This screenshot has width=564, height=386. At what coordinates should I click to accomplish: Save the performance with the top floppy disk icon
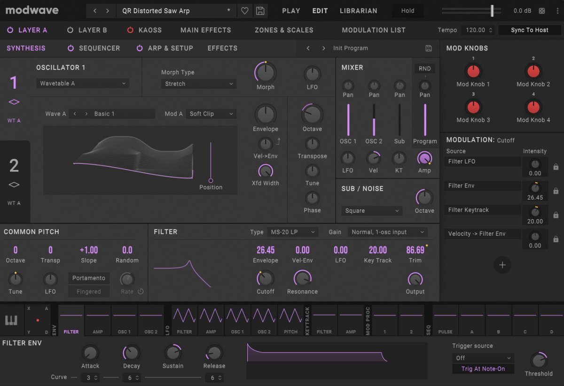click(260, 11)
